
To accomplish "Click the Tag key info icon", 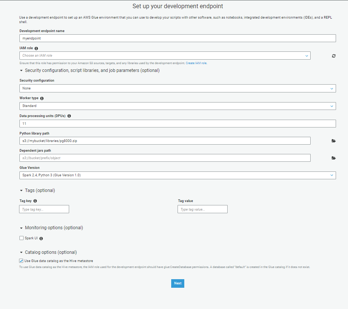I will point(35,201).
